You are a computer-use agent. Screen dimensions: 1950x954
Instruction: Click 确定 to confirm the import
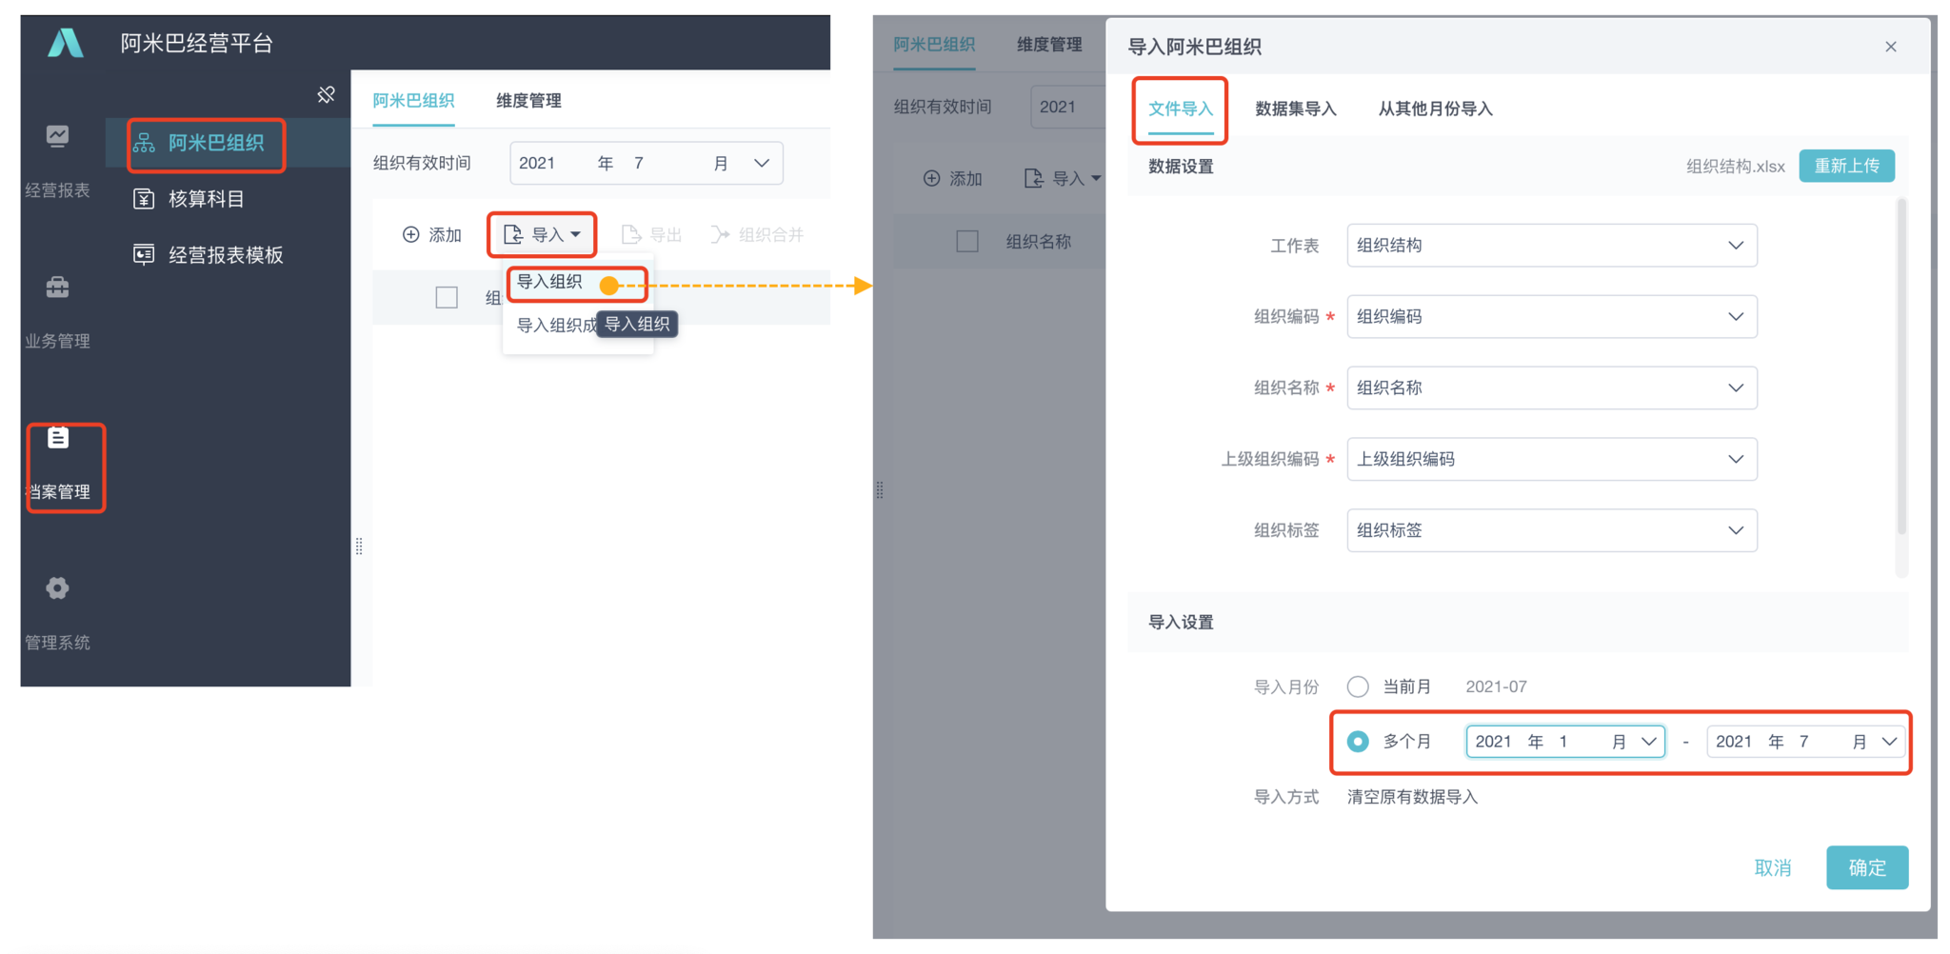coord(1867,867)
